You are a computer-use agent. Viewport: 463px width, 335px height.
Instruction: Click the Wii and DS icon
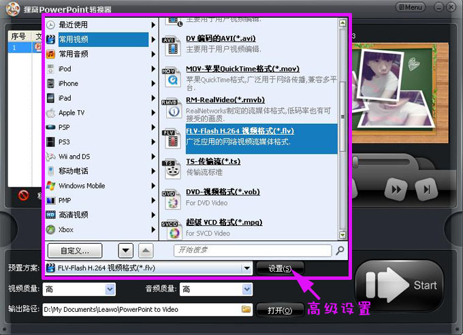click(x=51, y=157)
